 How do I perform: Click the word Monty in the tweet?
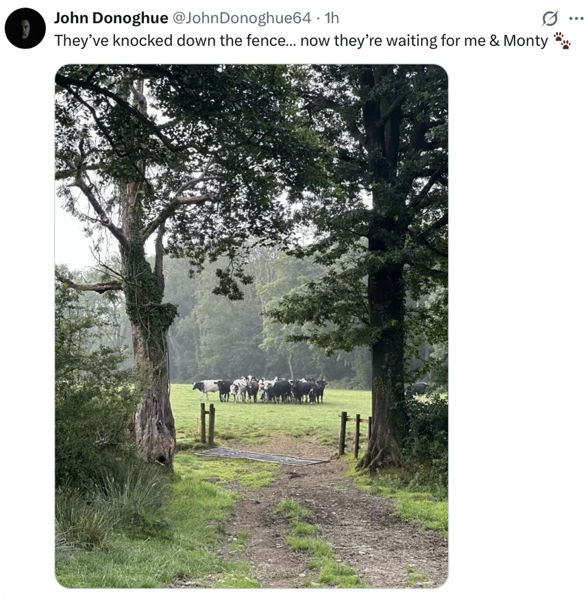(x=526, y=40)
